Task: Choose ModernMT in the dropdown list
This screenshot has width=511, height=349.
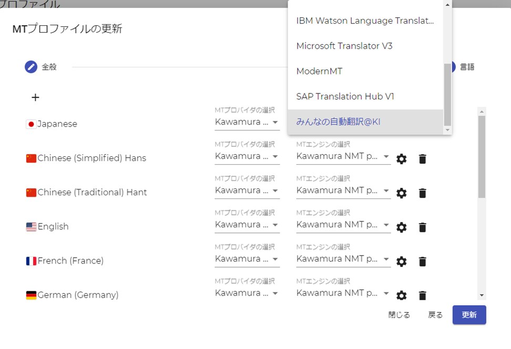Action: tap(319, 71)
